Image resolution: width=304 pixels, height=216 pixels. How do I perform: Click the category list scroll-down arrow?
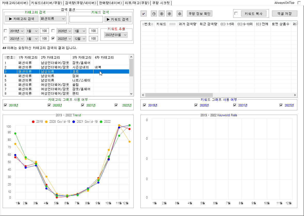point(131,94)
